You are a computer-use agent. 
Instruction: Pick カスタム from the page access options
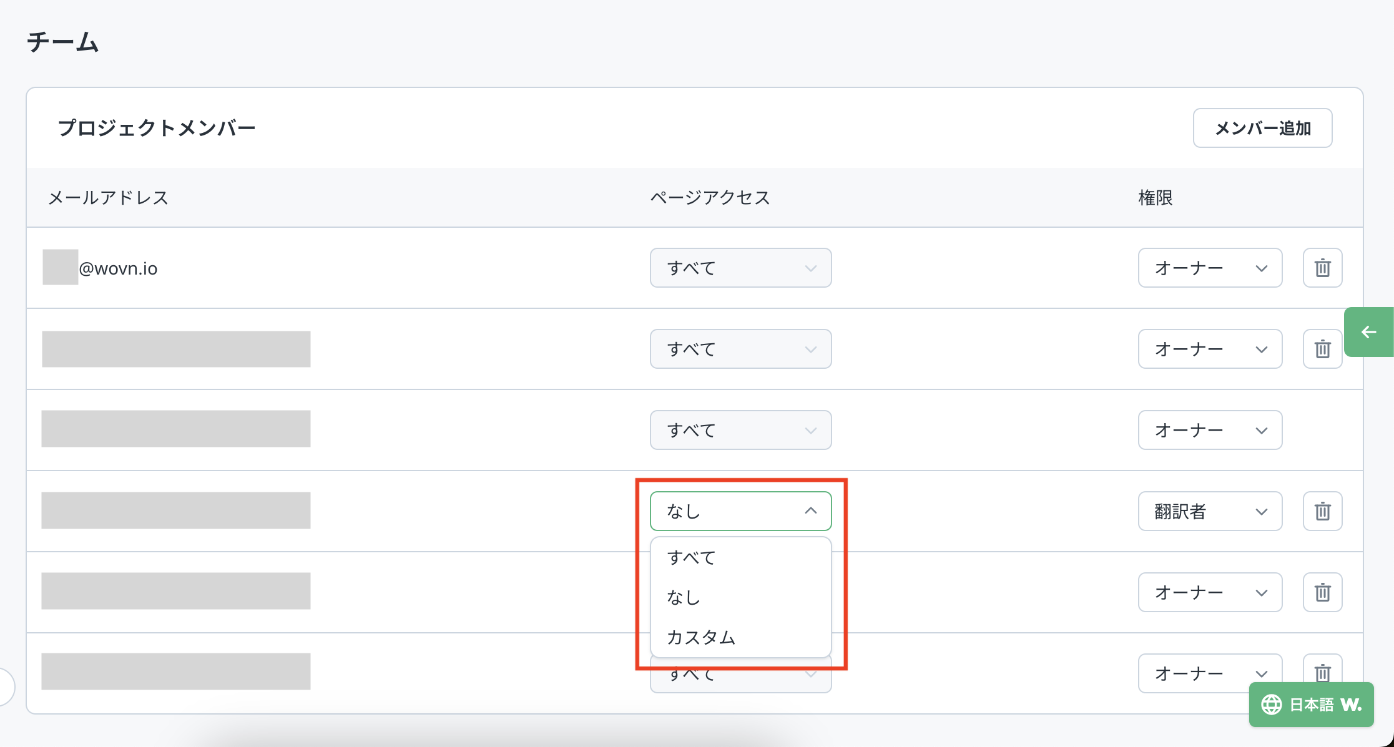[701, 637]
